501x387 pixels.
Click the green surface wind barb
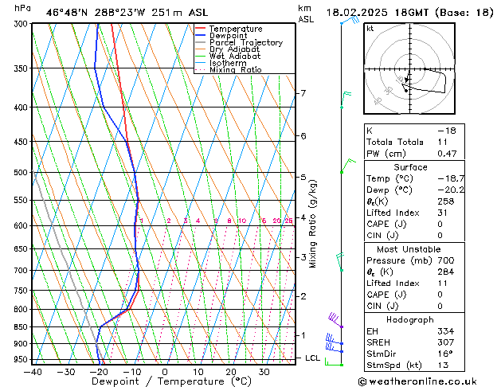(334, 362)
